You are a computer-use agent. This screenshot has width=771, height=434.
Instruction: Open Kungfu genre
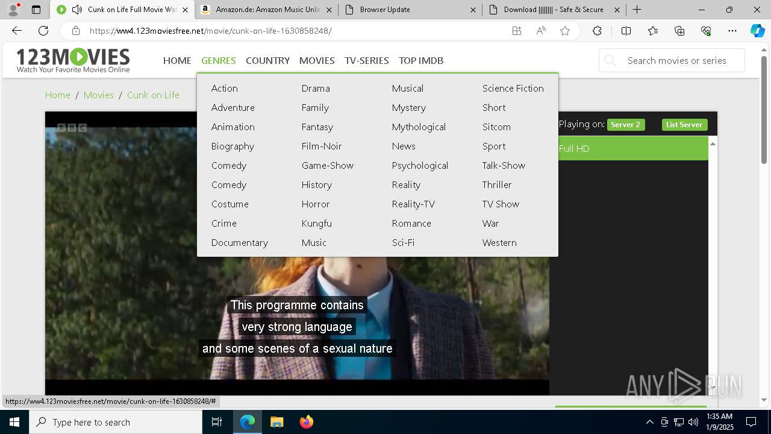[317, 223]
